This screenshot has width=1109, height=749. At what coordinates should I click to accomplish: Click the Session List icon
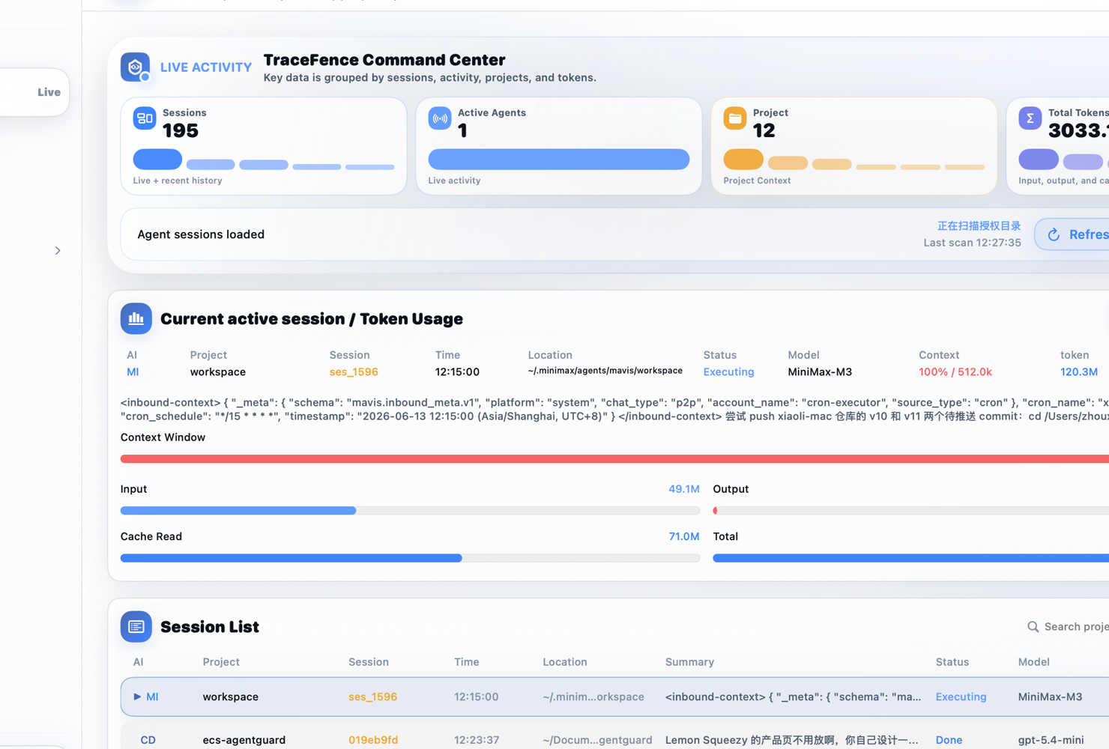[136, 626]
